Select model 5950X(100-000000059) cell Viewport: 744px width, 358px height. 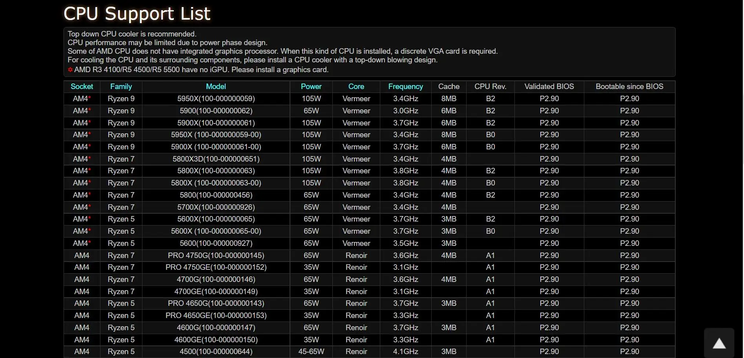tap(216, 99)
